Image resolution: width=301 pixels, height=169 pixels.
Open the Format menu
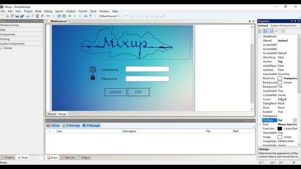83,11
